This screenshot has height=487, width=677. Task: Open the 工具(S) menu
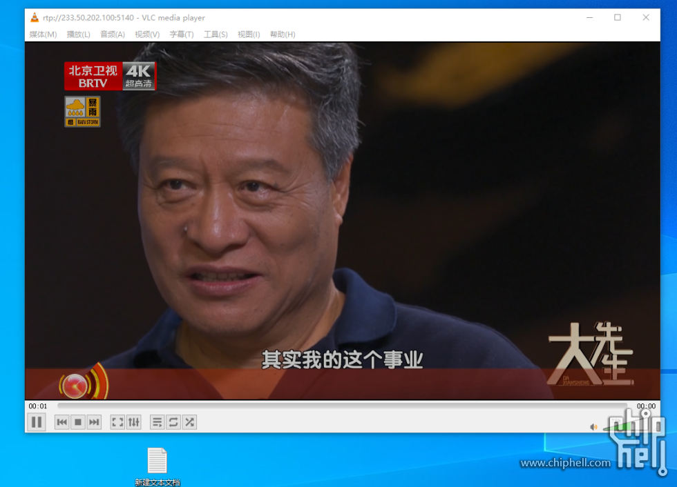pos(216,34)
